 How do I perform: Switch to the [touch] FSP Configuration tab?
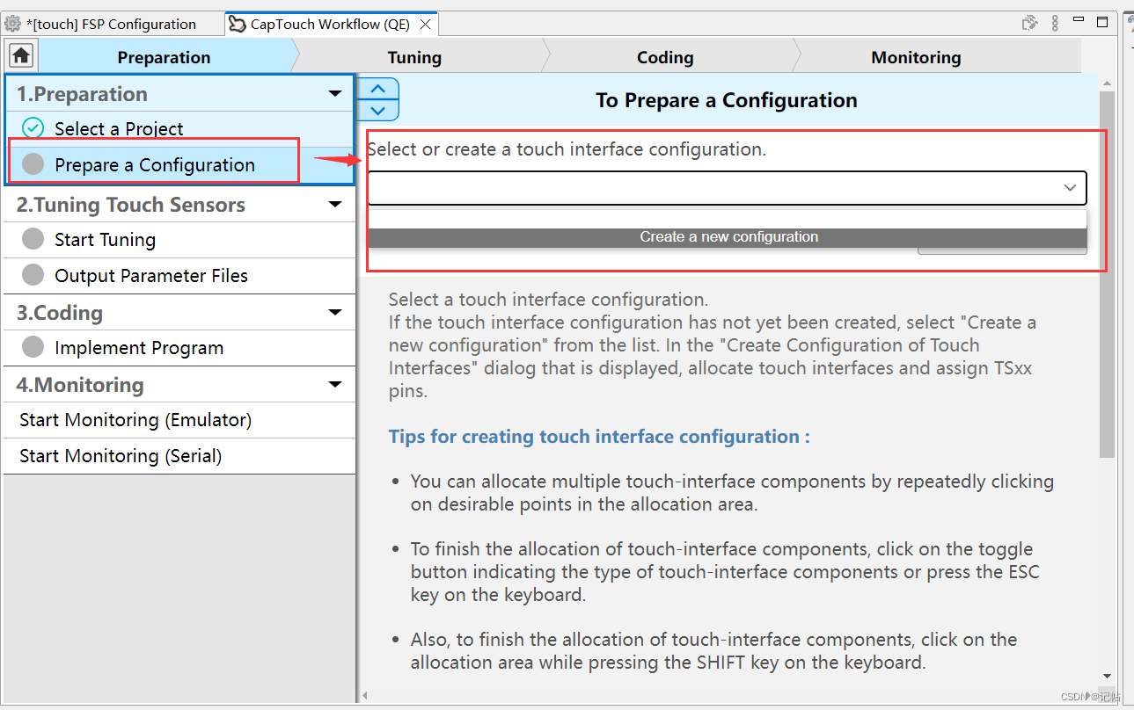coord(112,24)
